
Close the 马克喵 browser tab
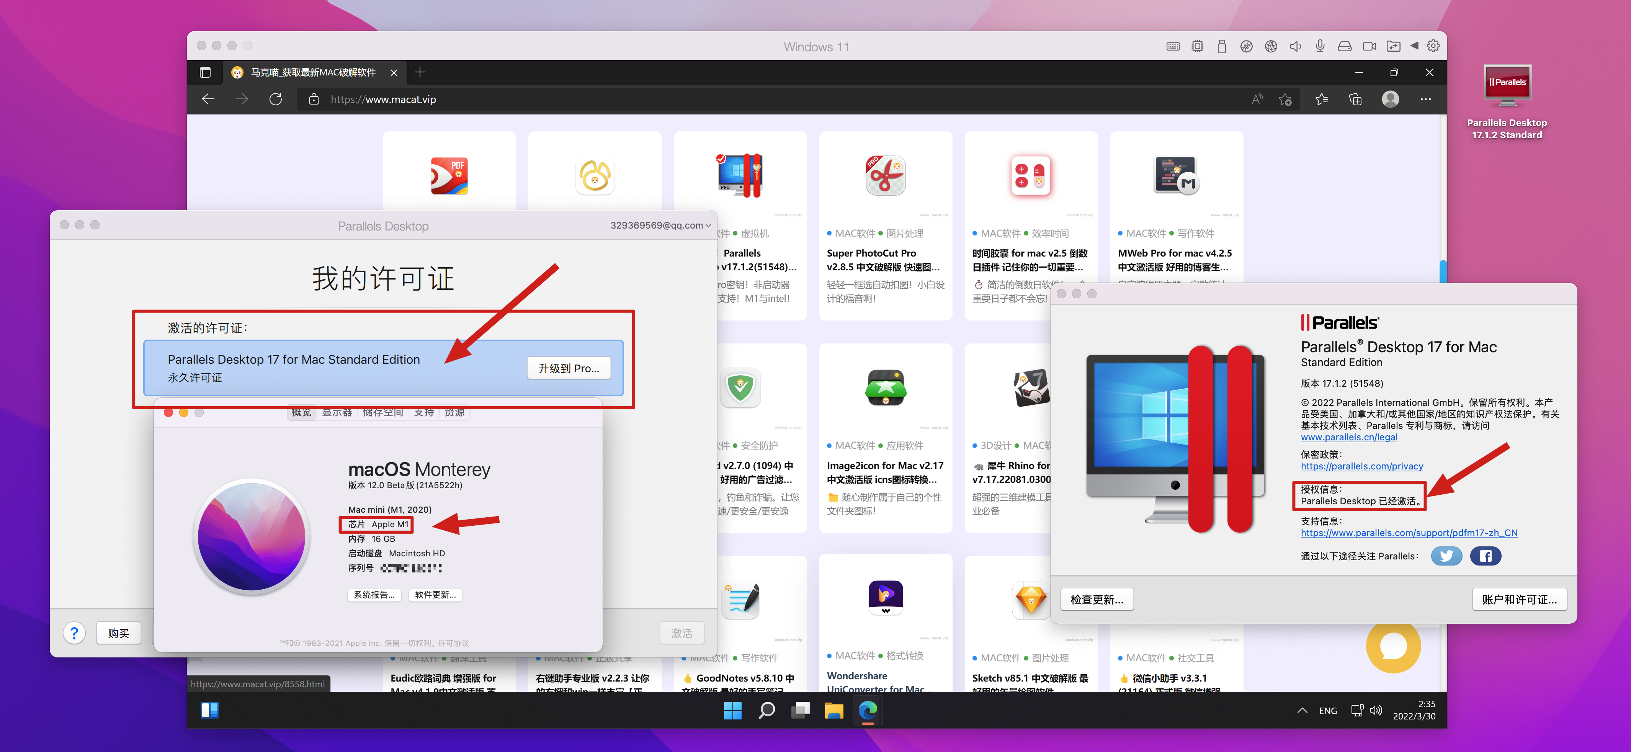tap(394, 72)
